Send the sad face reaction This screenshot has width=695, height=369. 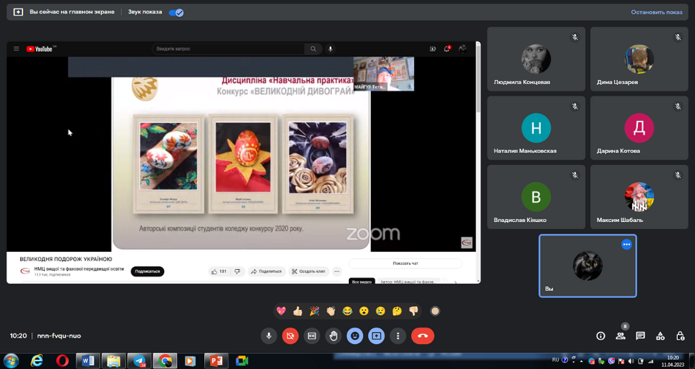(380, 311)
